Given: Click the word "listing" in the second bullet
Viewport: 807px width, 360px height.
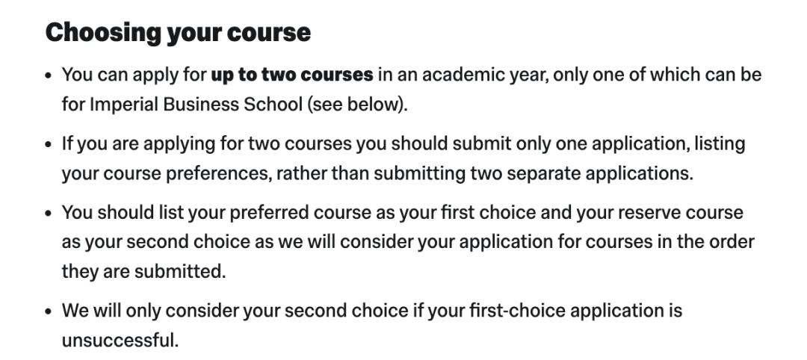Looking at the screenshot, I should [720, 144].
